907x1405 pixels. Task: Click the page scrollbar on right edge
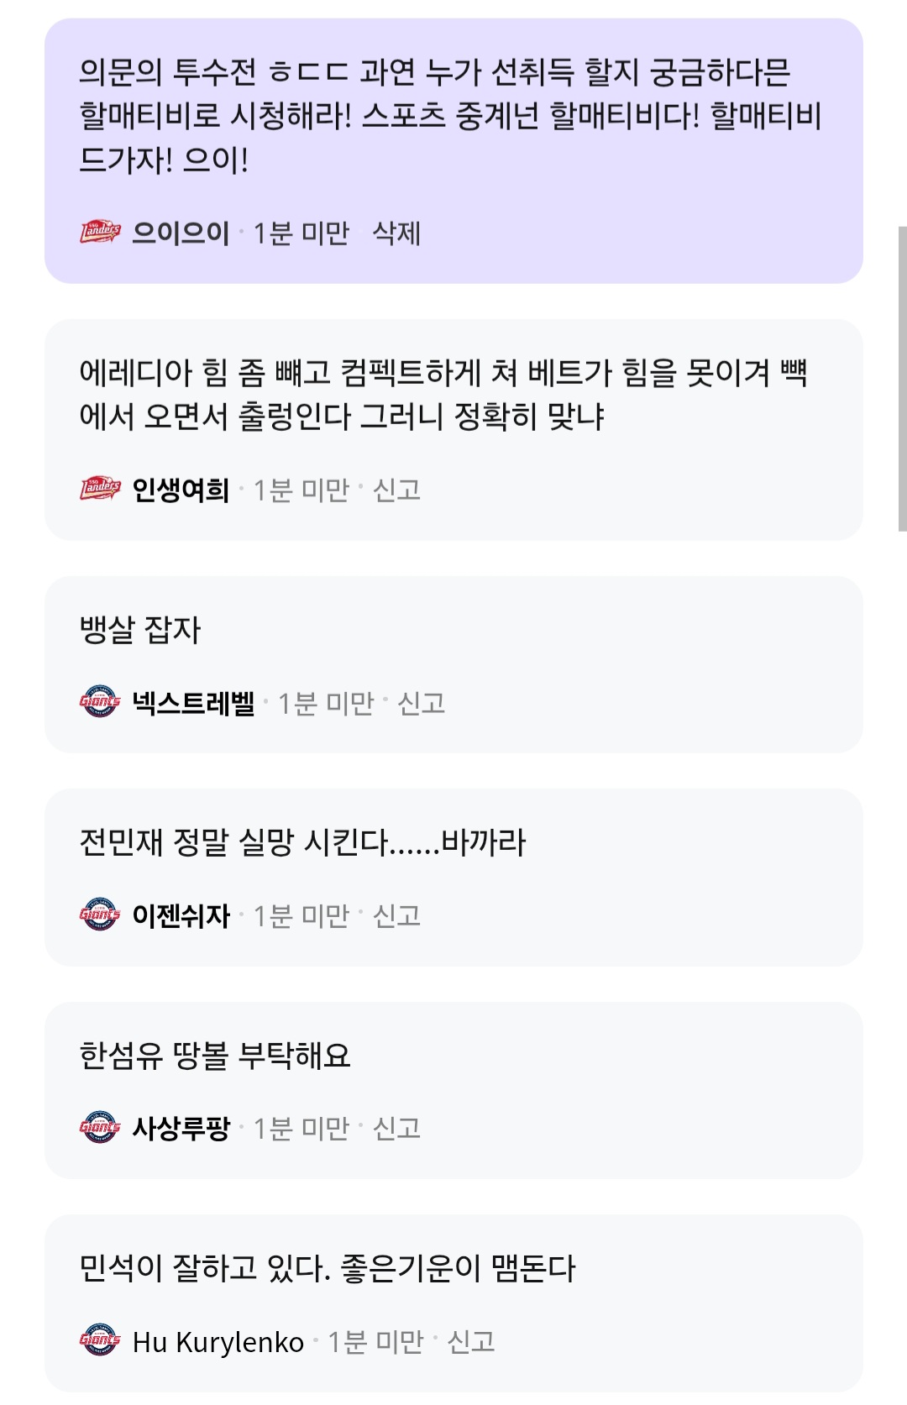902,378
